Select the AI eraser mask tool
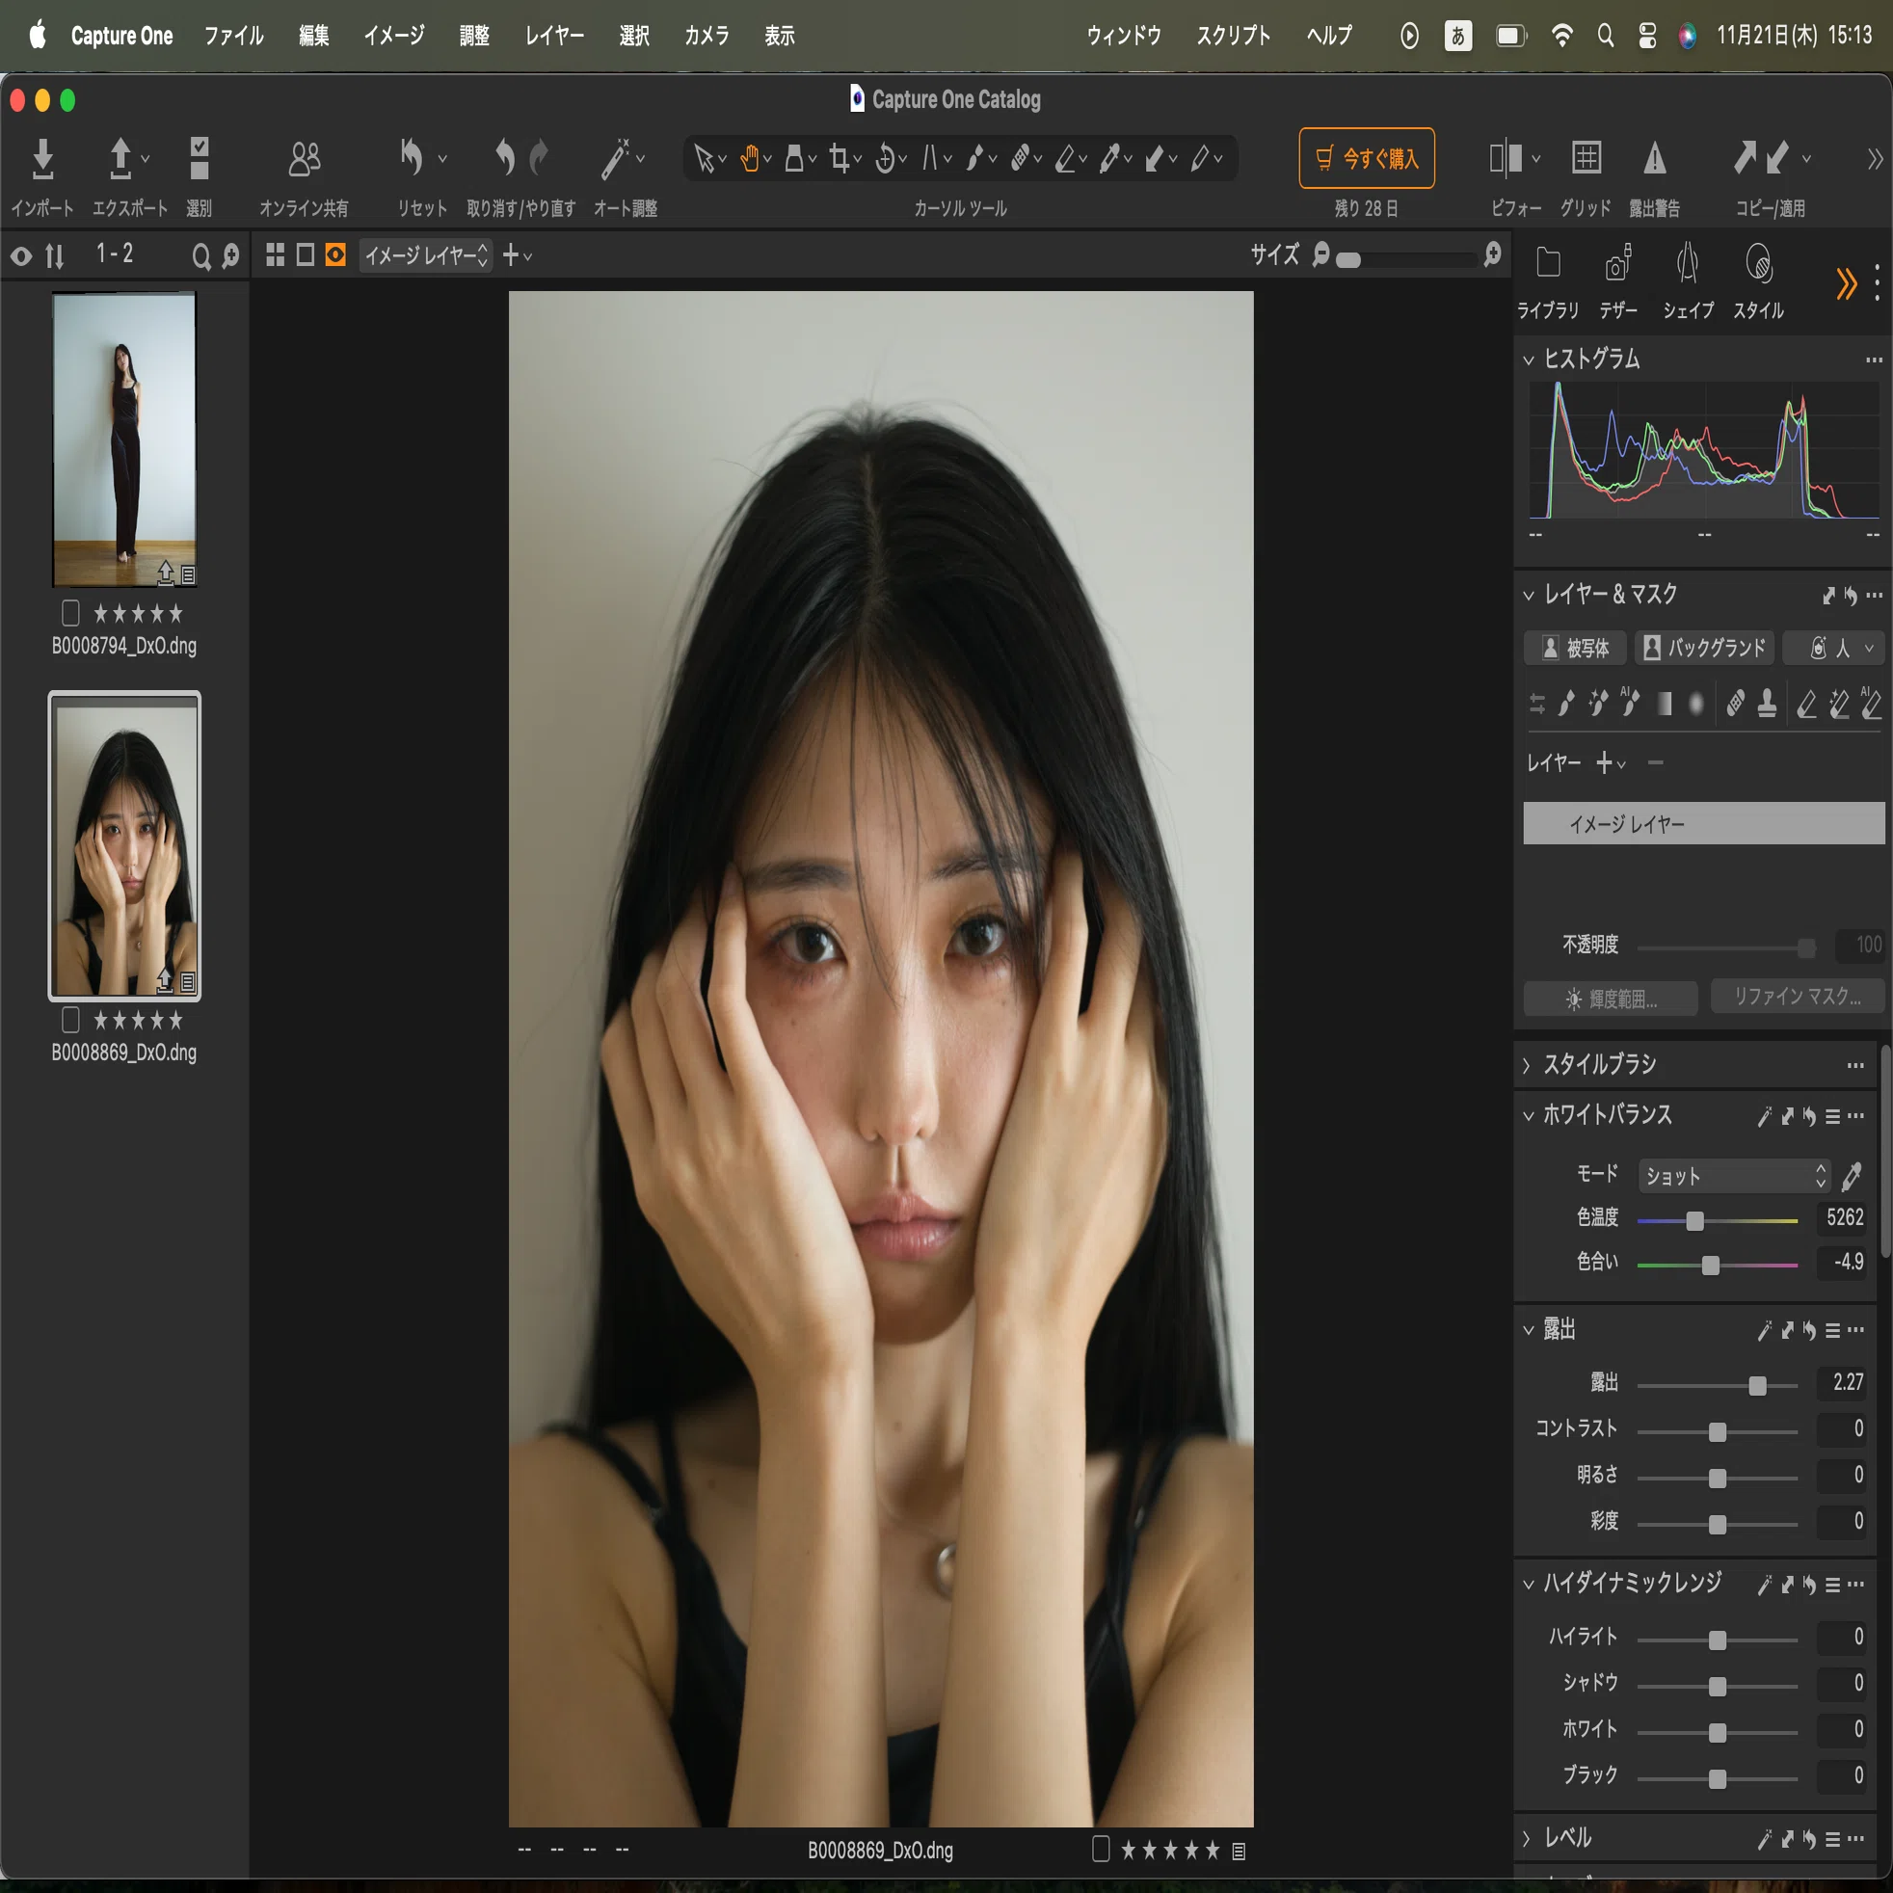1893x1893 pixels. click(x=1871, y=702)
